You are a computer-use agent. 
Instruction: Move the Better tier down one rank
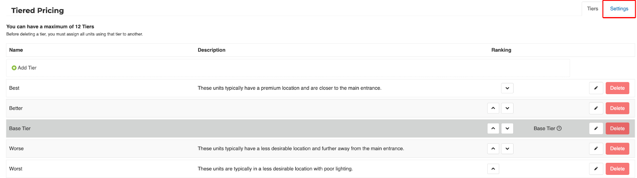point(507,108)
